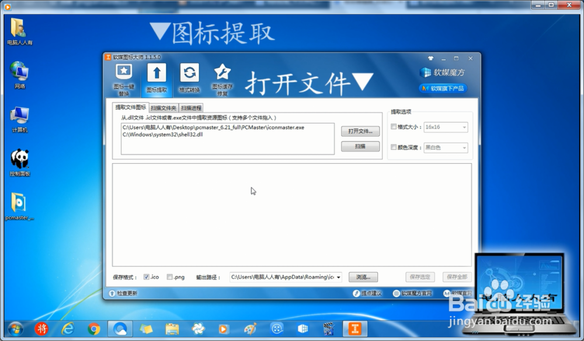
Task: Click the pinwheel flower taskbar icon
Action: pyautogui.click(x=198, y=329)
